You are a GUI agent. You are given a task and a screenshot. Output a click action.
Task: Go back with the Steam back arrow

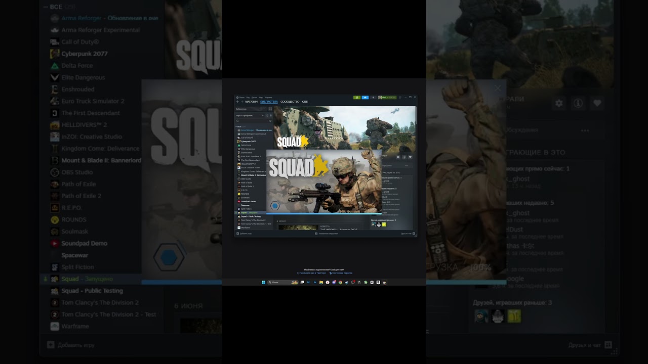[237, 102]
